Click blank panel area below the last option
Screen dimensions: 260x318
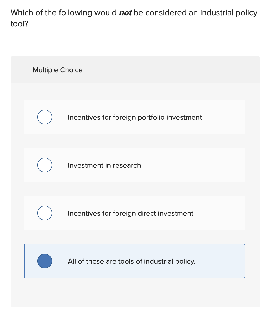[x=135, y=293]
